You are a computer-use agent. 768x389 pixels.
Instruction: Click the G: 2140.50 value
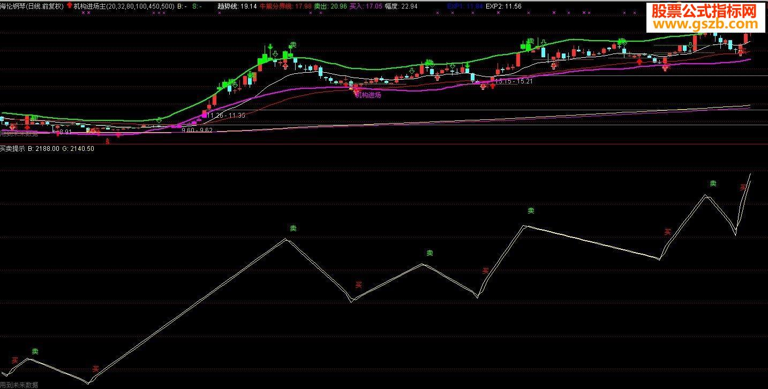(x=78, y=149)
